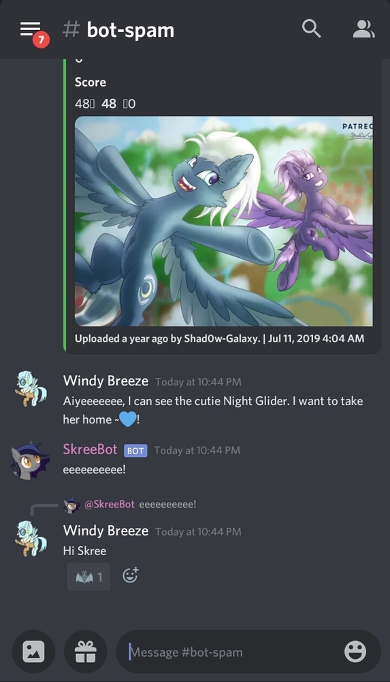Toggle the bat emoji reaction

[x=88, y=577]
